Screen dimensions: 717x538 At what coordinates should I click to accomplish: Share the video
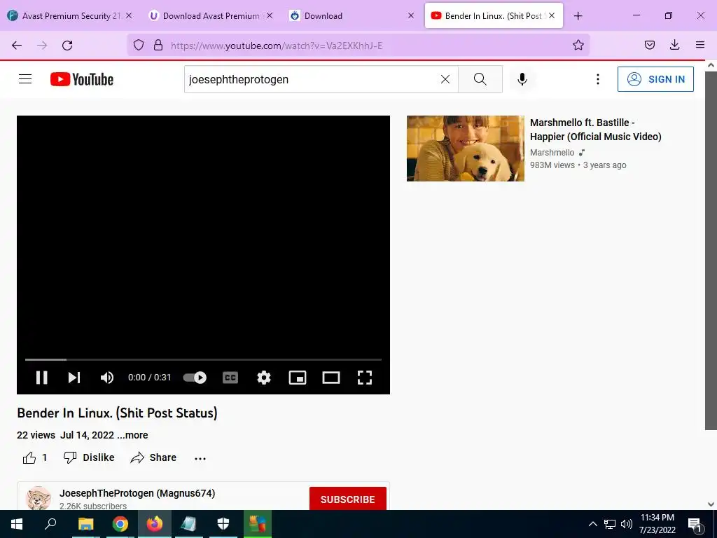153,457
